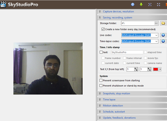Click the red text color swatch

[x=156, y=69]
